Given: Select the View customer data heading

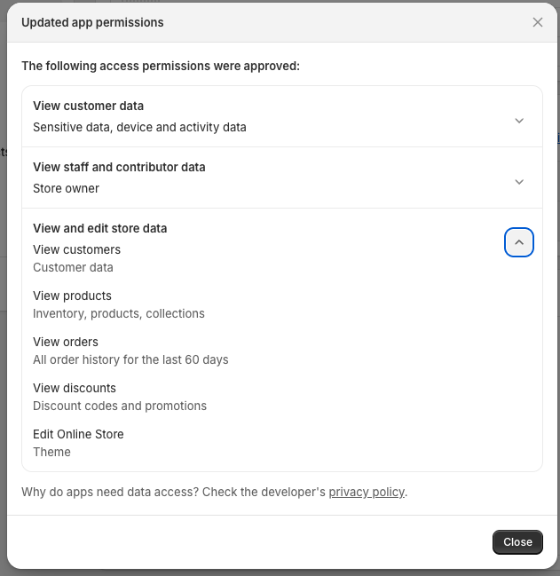Looking at the screenshot, I should (x=88, y=106).
